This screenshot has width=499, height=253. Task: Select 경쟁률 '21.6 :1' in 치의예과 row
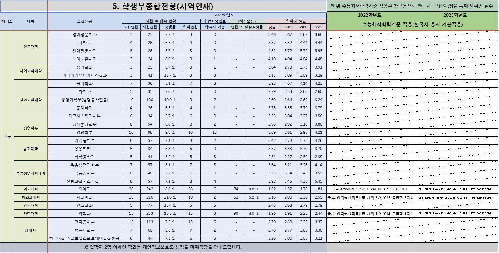[x=170, y=197]
